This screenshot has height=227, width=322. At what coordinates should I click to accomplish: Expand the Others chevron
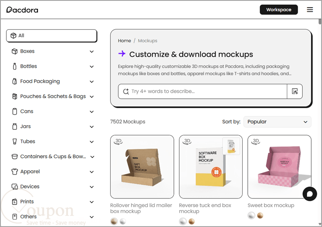coord(91,217)
